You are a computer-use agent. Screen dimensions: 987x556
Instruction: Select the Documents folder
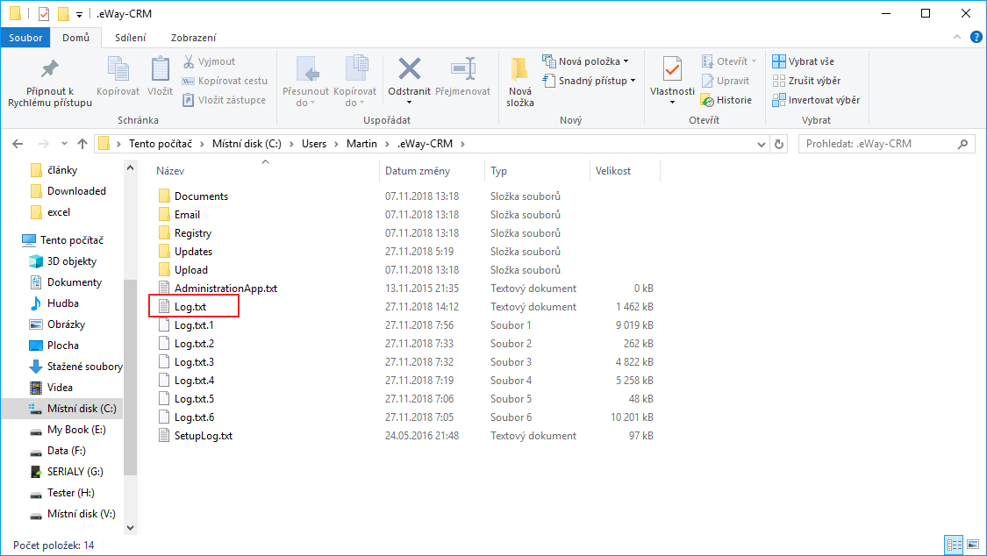(202, 196)
